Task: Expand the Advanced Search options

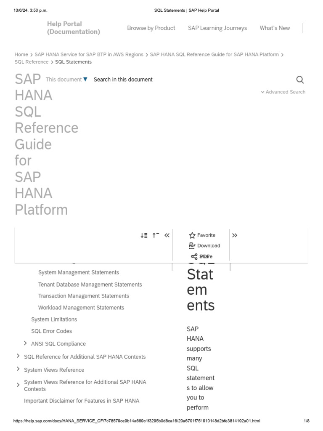Action: pos(283,92)
